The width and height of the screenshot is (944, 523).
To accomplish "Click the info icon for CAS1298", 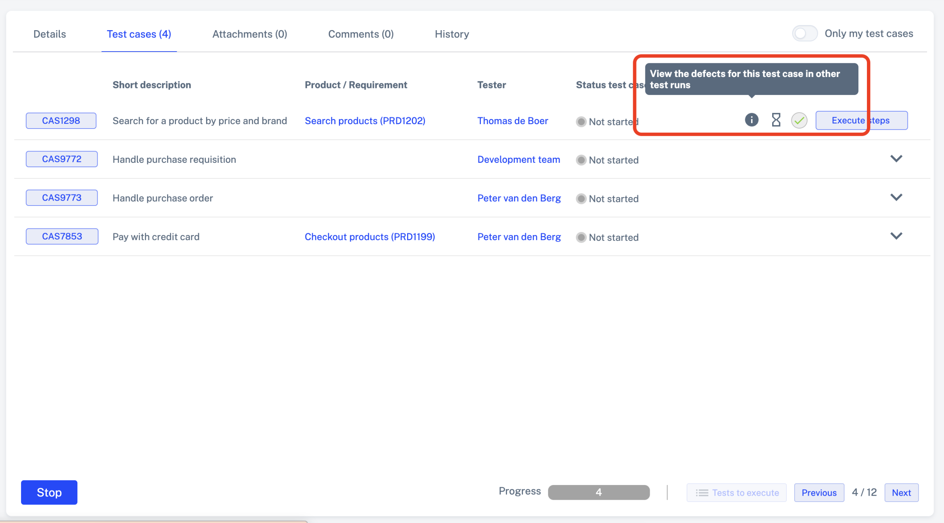I will (x=752, y=120).
